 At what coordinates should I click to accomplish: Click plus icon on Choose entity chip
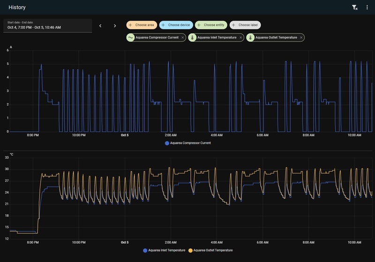(199, 25)
